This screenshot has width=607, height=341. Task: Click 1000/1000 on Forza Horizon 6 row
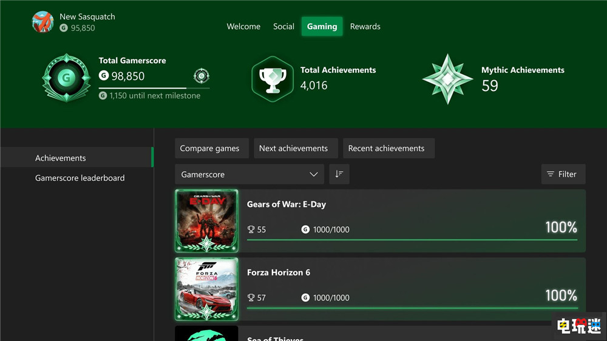[331, 298]
